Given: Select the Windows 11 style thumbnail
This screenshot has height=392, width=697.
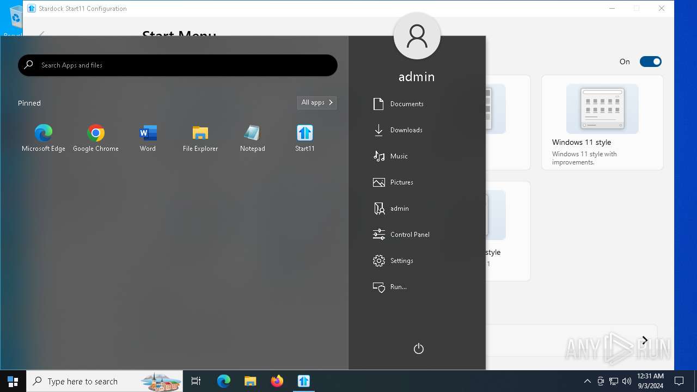Looking at the screenshot, I should (x=602, y=109).
